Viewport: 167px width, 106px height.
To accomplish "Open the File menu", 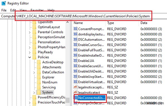I will click(4, 10).
